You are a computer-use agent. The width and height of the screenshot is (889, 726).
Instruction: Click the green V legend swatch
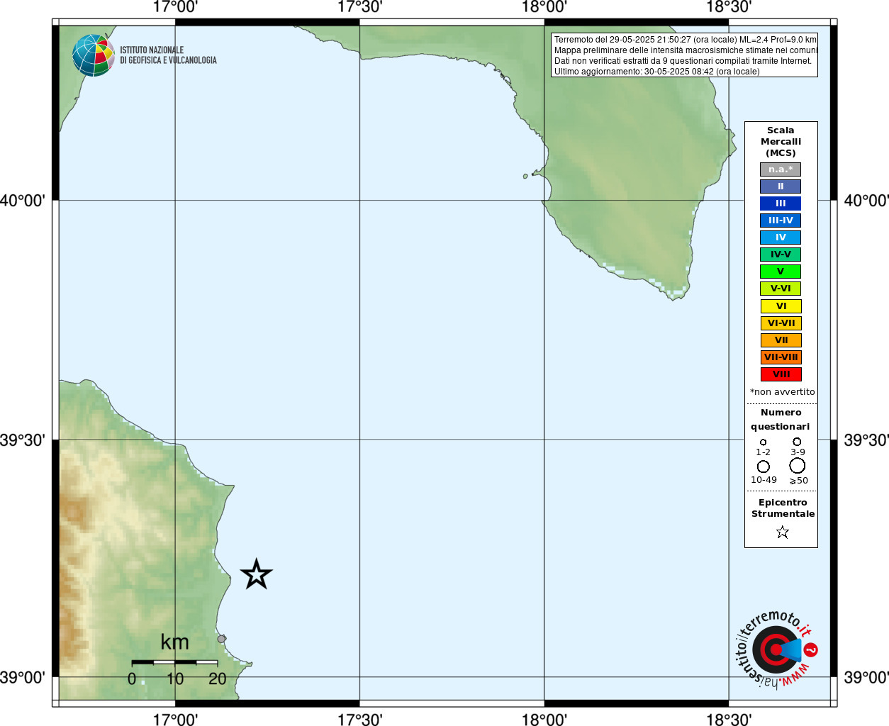(x=781, y=272)
